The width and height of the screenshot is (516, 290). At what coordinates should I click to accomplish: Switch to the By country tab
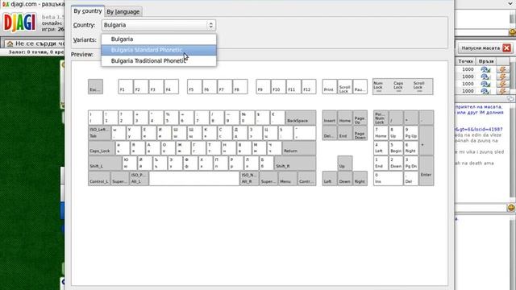(x=88, y=10)
